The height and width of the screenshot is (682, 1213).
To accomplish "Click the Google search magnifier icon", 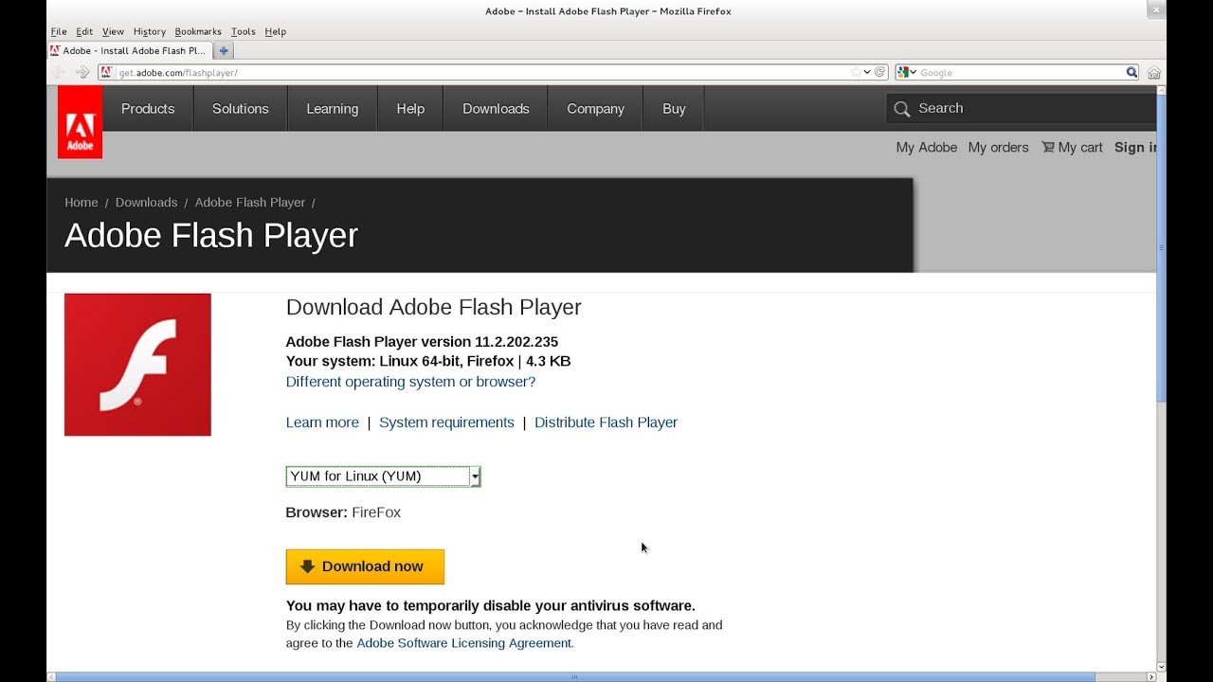I will 1132,72.
